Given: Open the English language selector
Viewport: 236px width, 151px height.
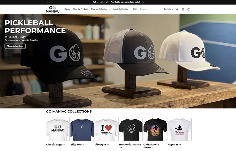Looking at the screenshot, I should (168, 9).
